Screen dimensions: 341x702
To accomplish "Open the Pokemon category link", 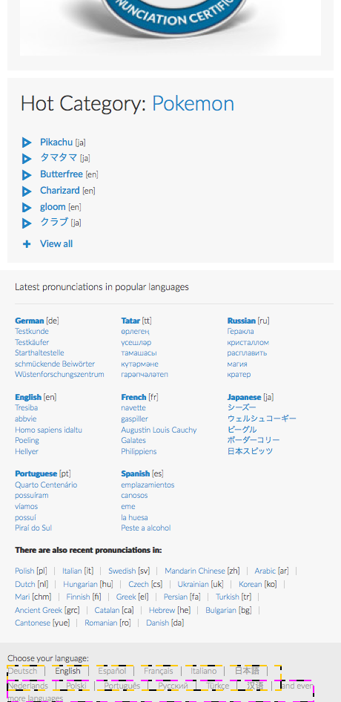I will tap(193, 104).
